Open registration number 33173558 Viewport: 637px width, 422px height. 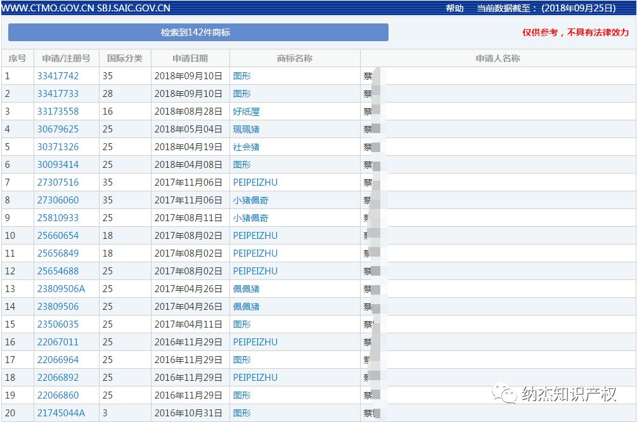pyautogui.click(x=58, y=112)
